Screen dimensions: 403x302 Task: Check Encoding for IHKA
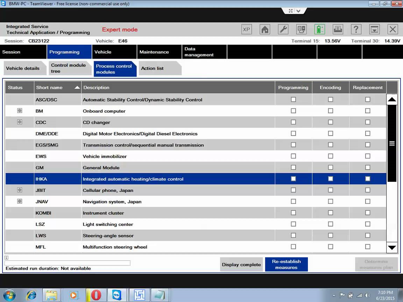[x=331, y=179]
